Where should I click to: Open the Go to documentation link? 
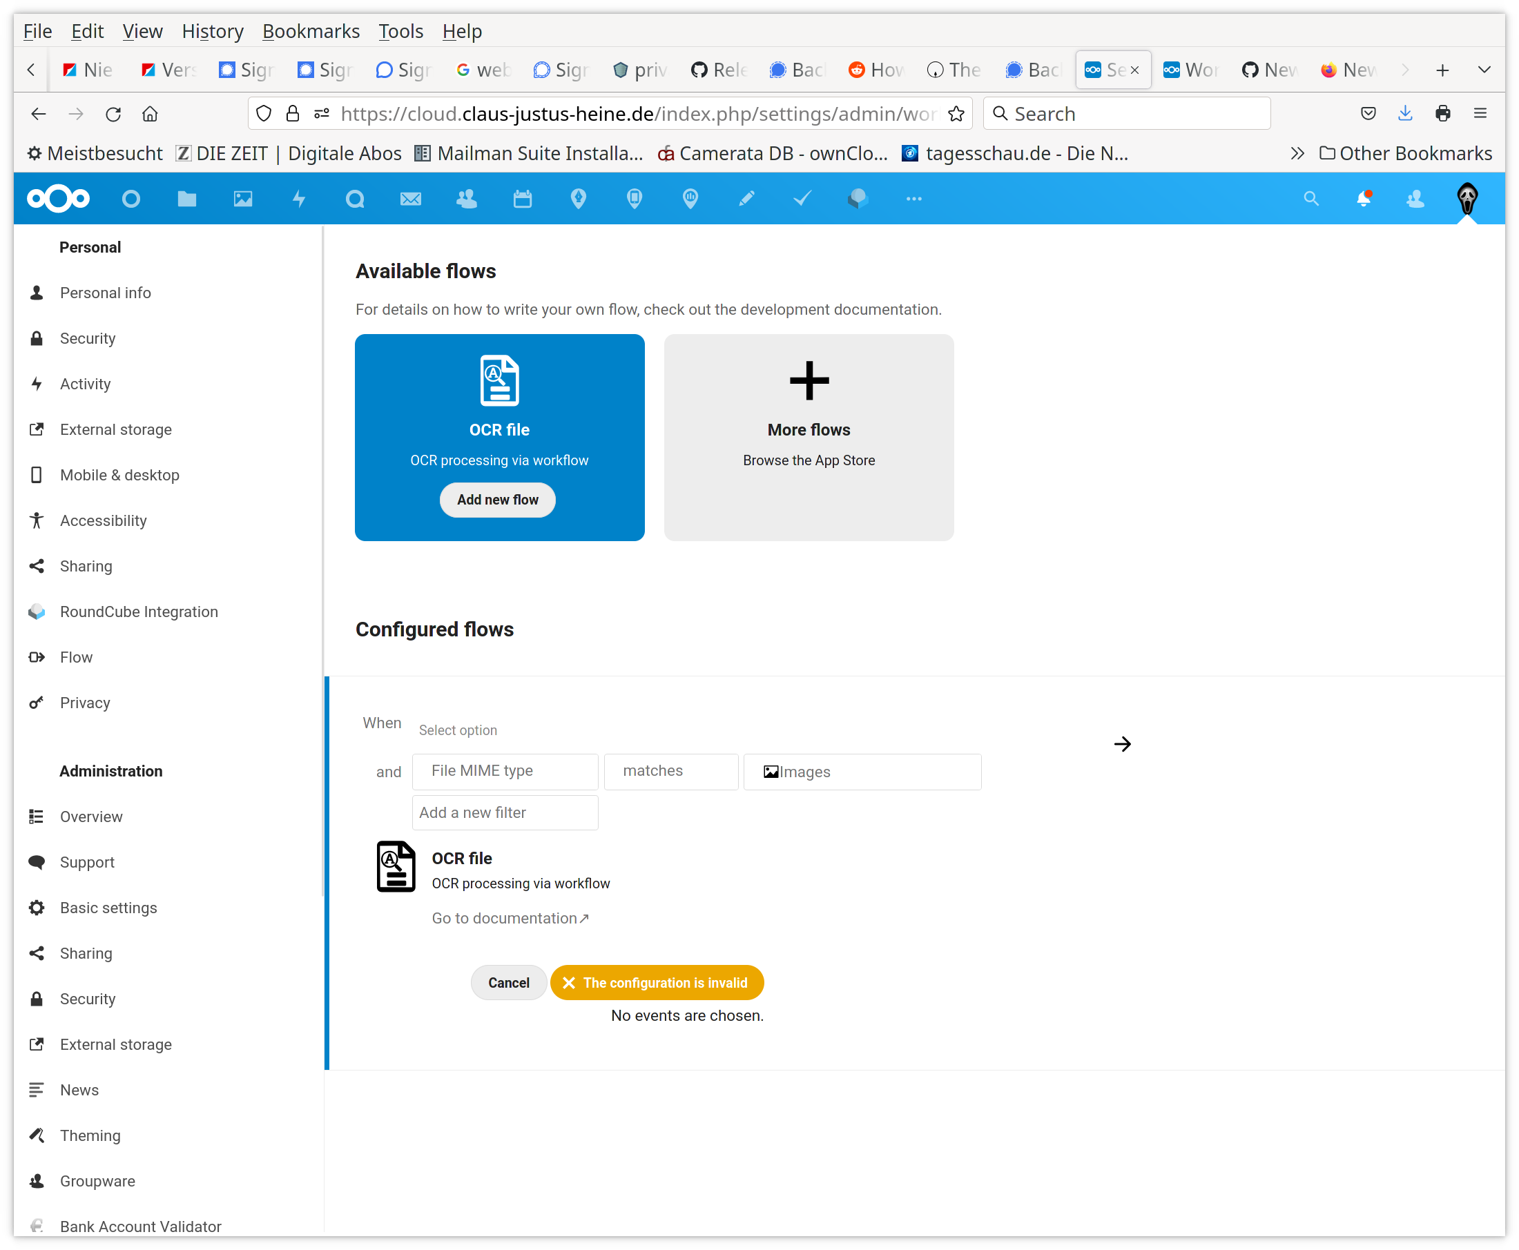pos(510,918)
